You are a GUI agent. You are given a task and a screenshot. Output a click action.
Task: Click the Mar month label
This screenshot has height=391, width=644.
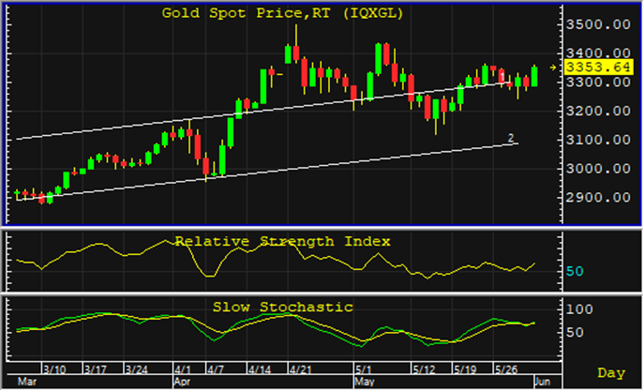pos(27,382)
